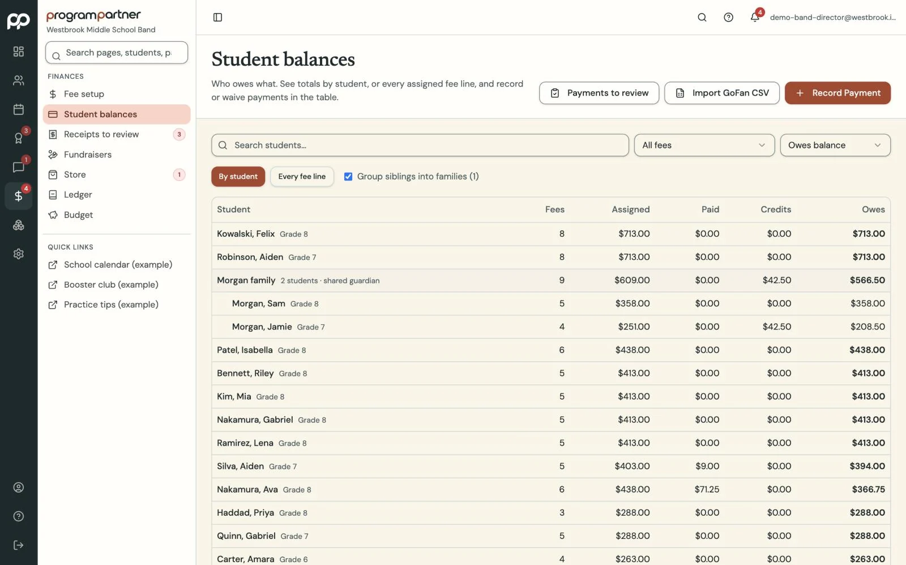Click the search magnifier icon in top bar
906x565 pixels.
tap(702, 18)
